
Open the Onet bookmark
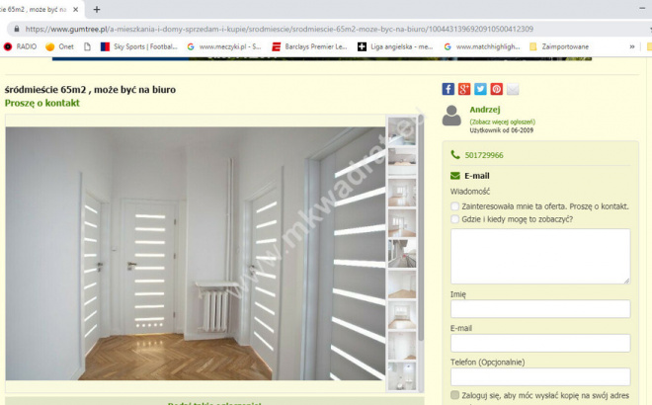[x=60, y=46]
